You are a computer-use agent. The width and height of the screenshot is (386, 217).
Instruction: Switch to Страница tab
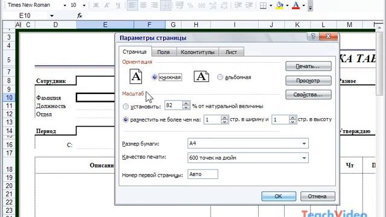click(x=134, y=52)
